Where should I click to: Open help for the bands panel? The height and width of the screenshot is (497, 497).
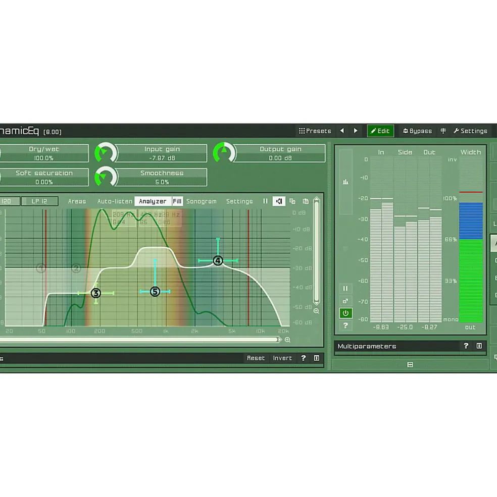(x=304, y=358)
